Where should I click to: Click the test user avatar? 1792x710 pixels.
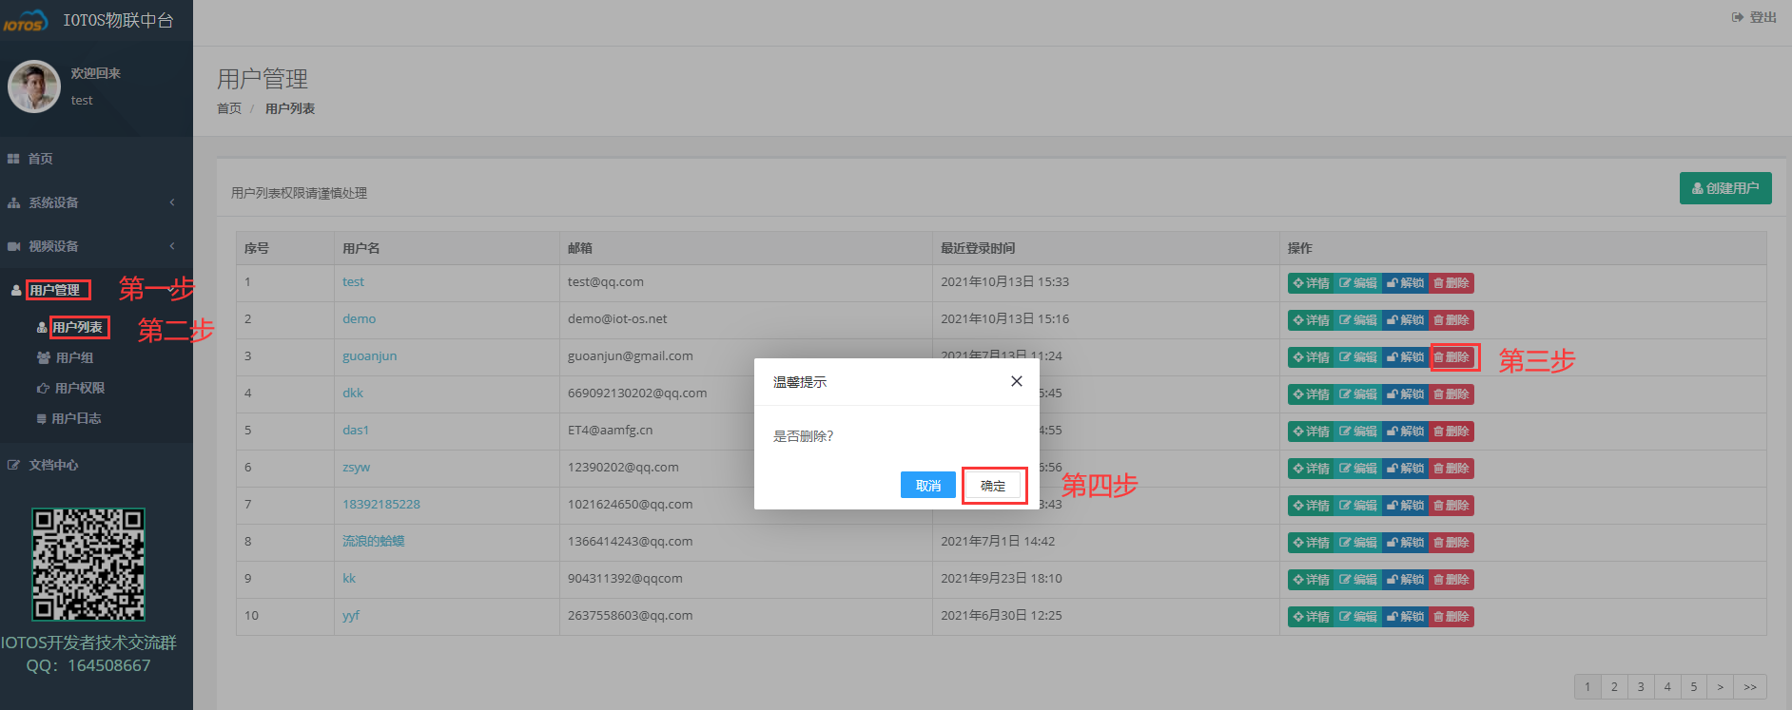click(34, 86)
